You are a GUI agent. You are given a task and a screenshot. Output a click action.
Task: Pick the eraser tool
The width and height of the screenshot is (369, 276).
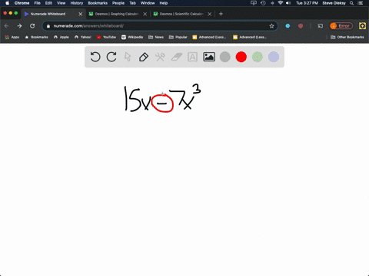176,57
